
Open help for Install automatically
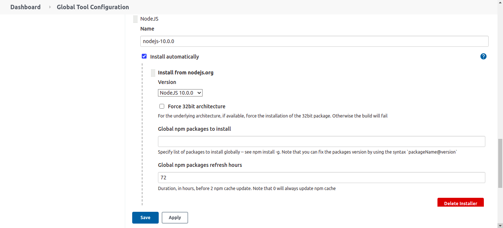coord(483,56)
